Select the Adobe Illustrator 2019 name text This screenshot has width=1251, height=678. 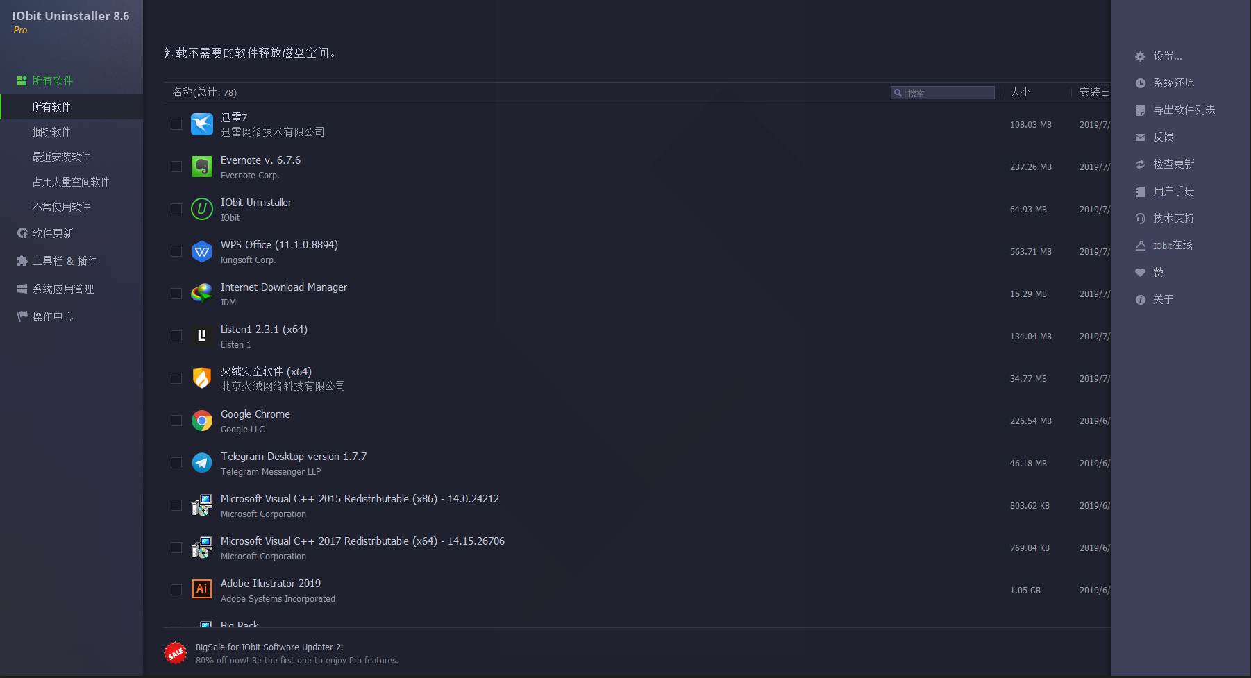(271, 584)
